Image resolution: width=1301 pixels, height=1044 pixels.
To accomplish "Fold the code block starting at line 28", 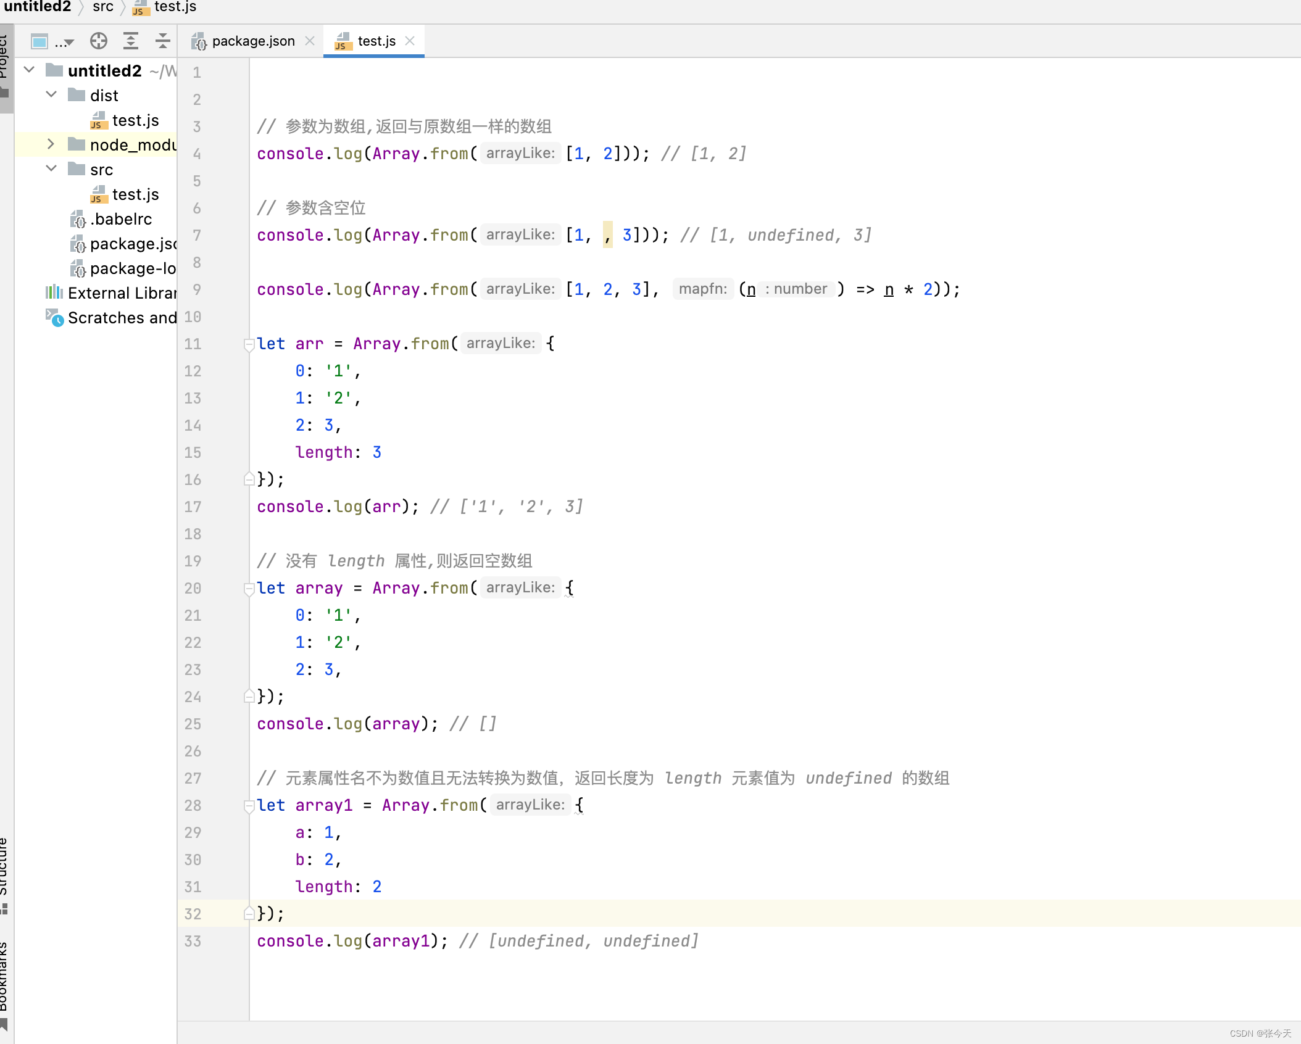I will tap(249, 806).
